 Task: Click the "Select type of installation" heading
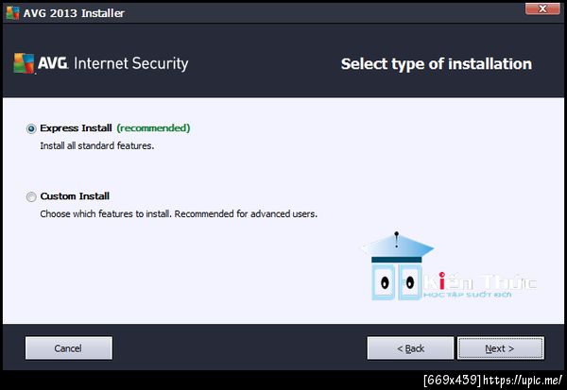[x=436, y=64]
